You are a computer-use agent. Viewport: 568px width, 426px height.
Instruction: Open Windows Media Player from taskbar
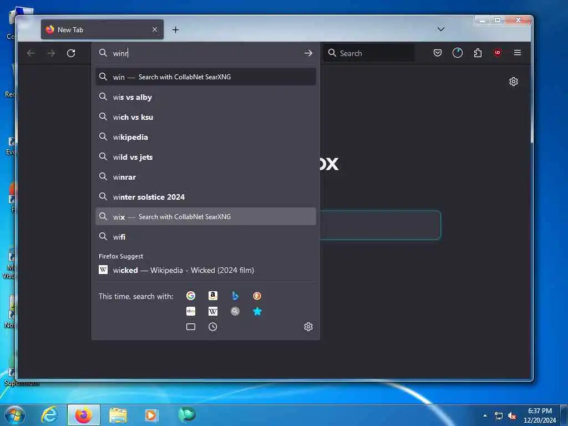151,415
